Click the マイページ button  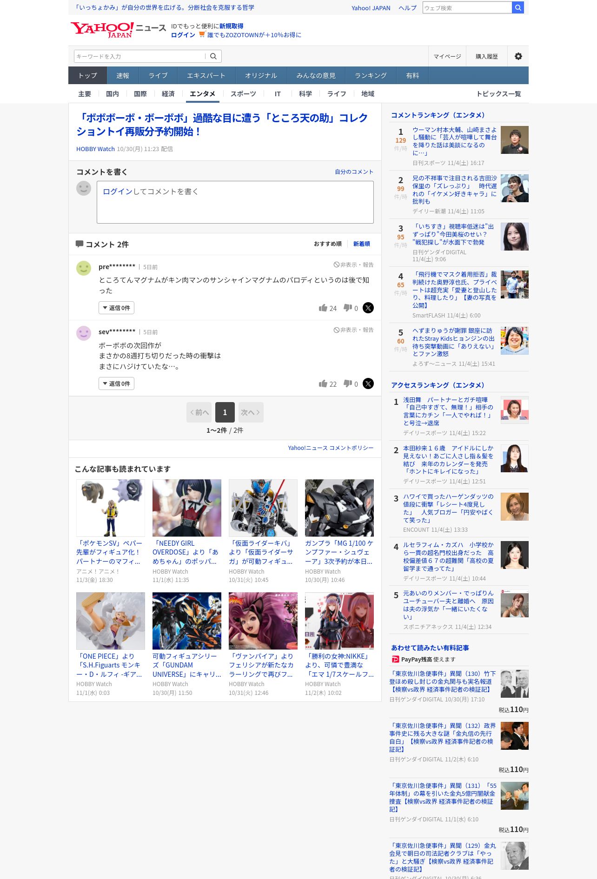447,56
